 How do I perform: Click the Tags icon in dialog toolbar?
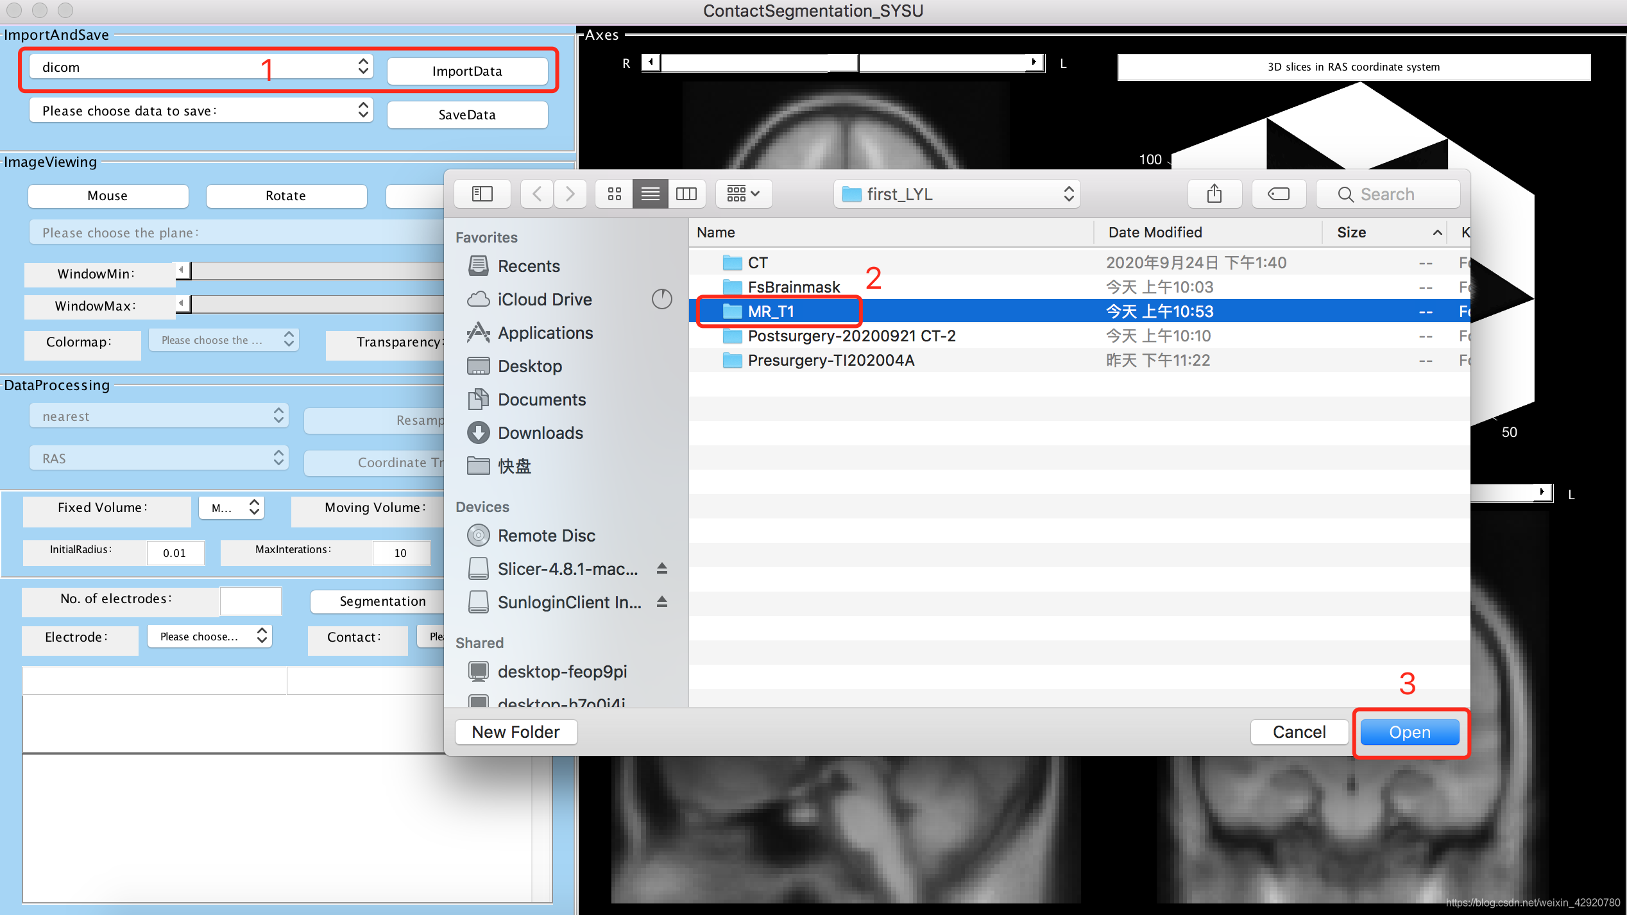pos(1278,194)
